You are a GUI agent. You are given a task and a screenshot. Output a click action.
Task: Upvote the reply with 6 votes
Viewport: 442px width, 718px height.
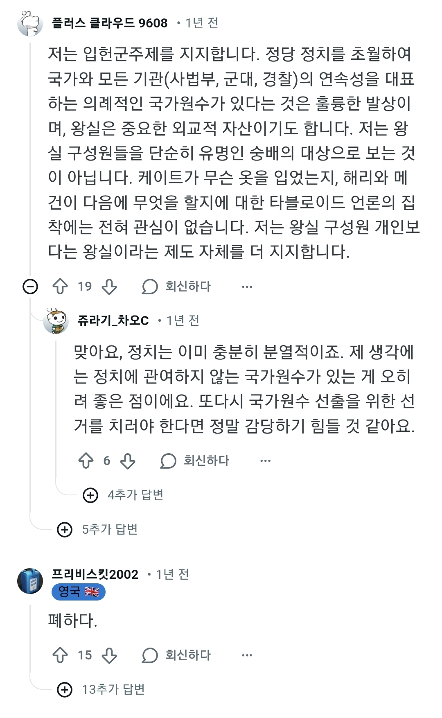point(86,461)
